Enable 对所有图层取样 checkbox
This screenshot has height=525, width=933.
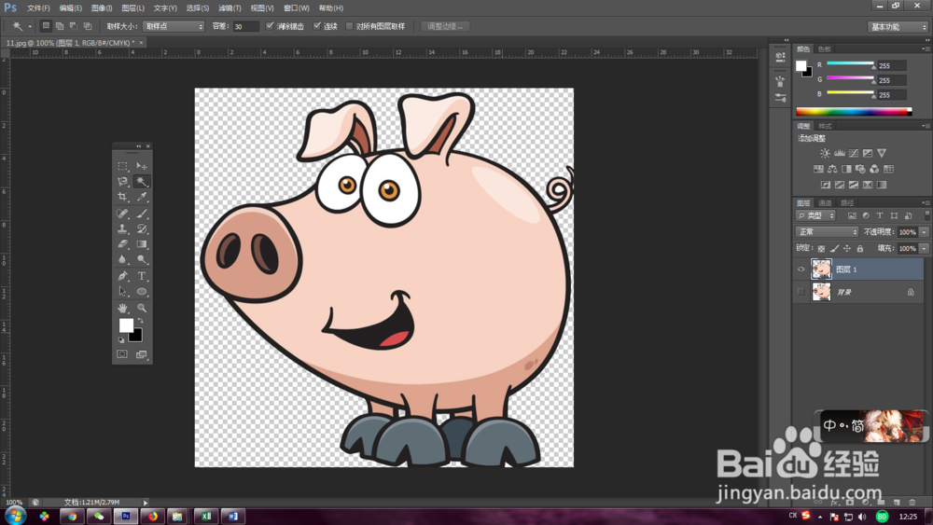click(x=349, y=26)
